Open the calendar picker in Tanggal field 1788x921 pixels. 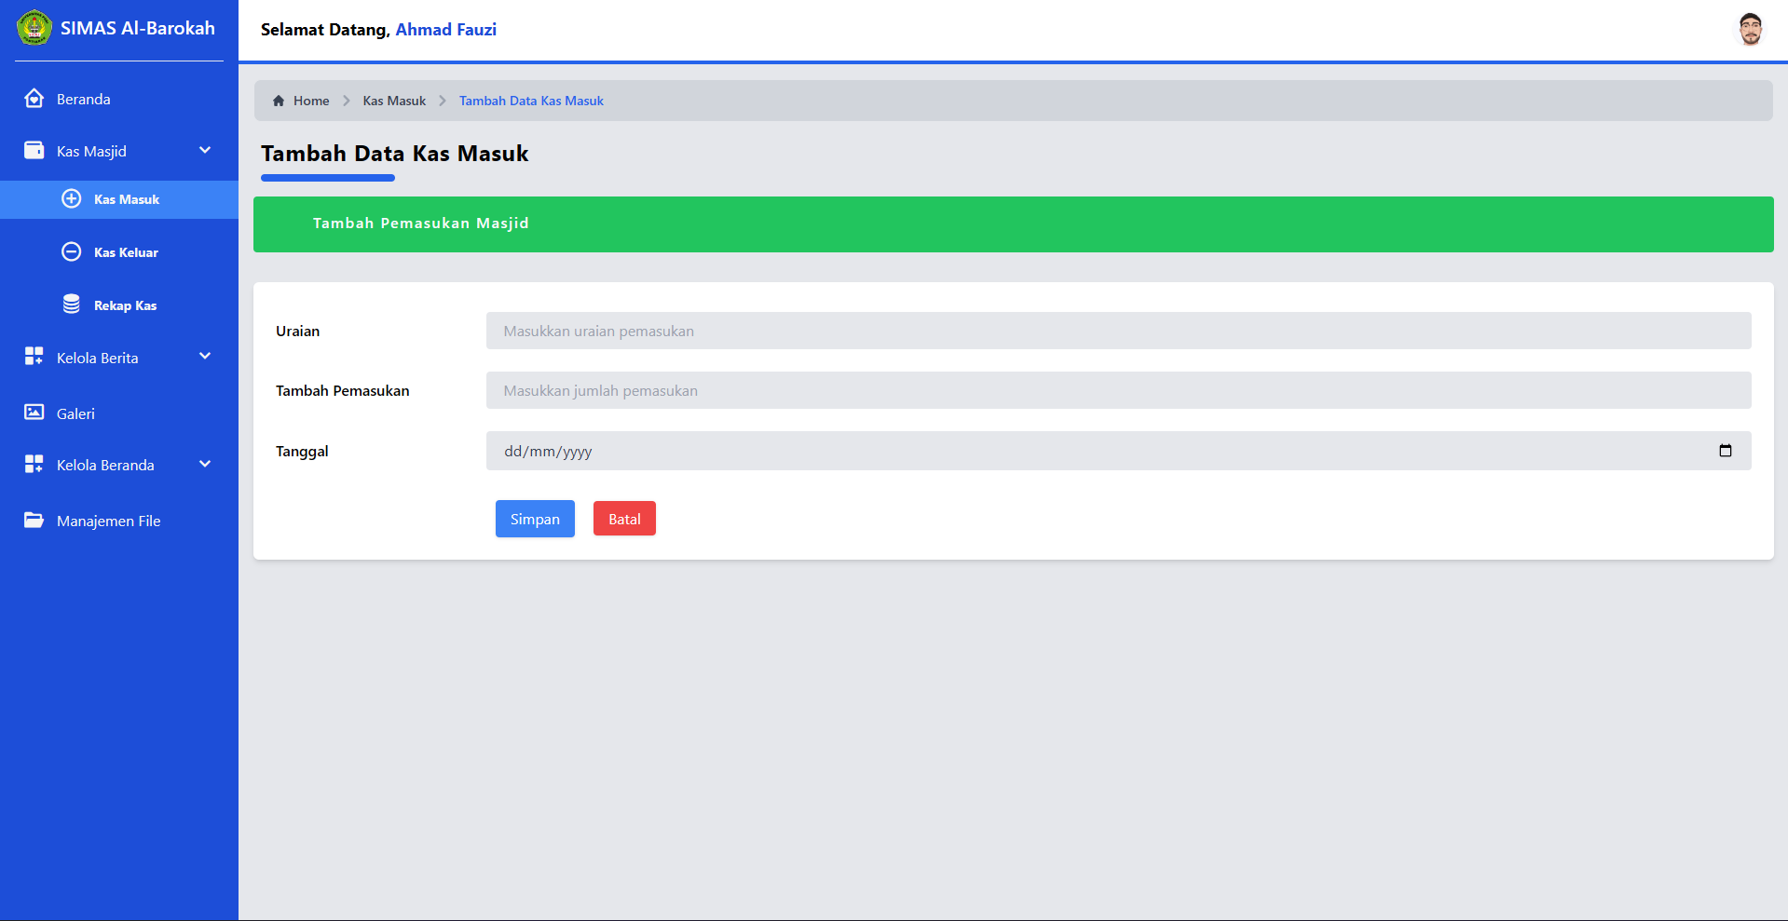point(1725,451)
